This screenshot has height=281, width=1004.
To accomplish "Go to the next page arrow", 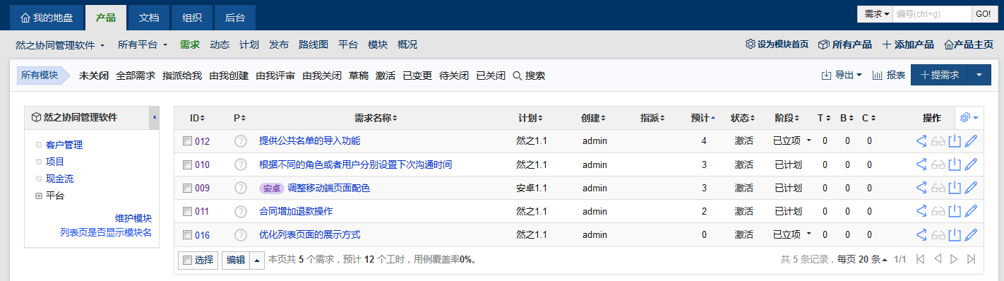I will coord(955,259).
